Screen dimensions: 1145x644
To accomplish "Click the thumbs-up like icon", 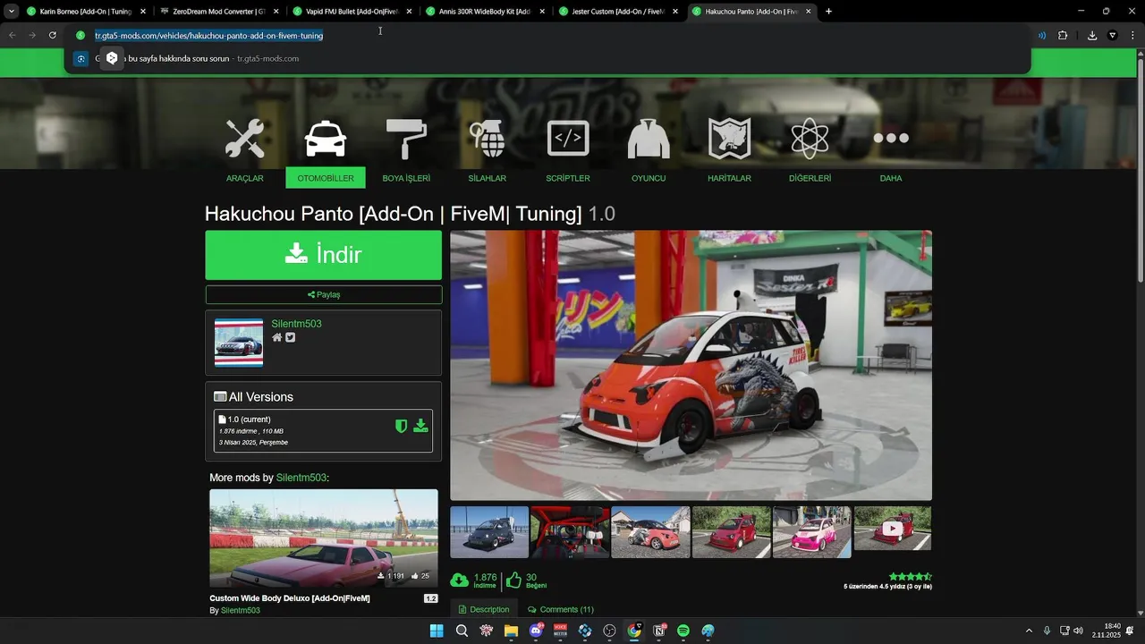I will [513, 580].
